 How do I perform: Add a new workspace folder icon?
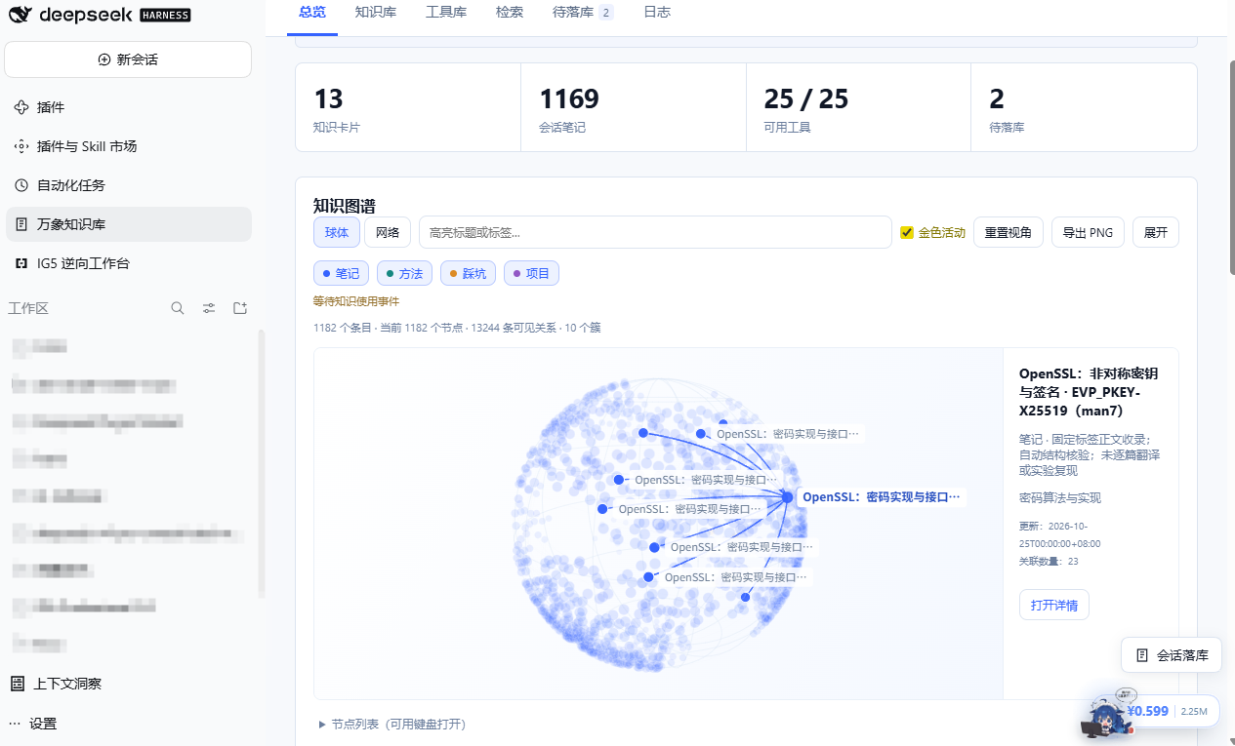[240, 308]
